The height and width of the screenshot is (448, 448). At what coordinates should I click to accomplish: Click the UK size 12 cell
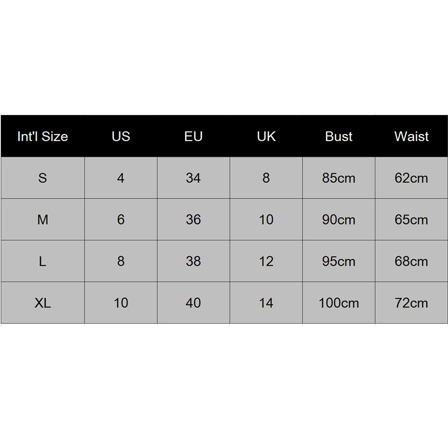tap(266, 261)
